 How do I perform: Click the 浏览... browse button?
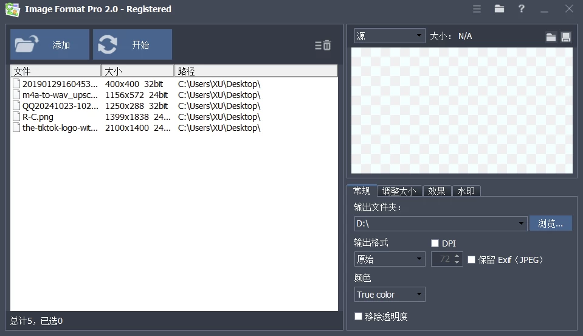tap(550, 223)
